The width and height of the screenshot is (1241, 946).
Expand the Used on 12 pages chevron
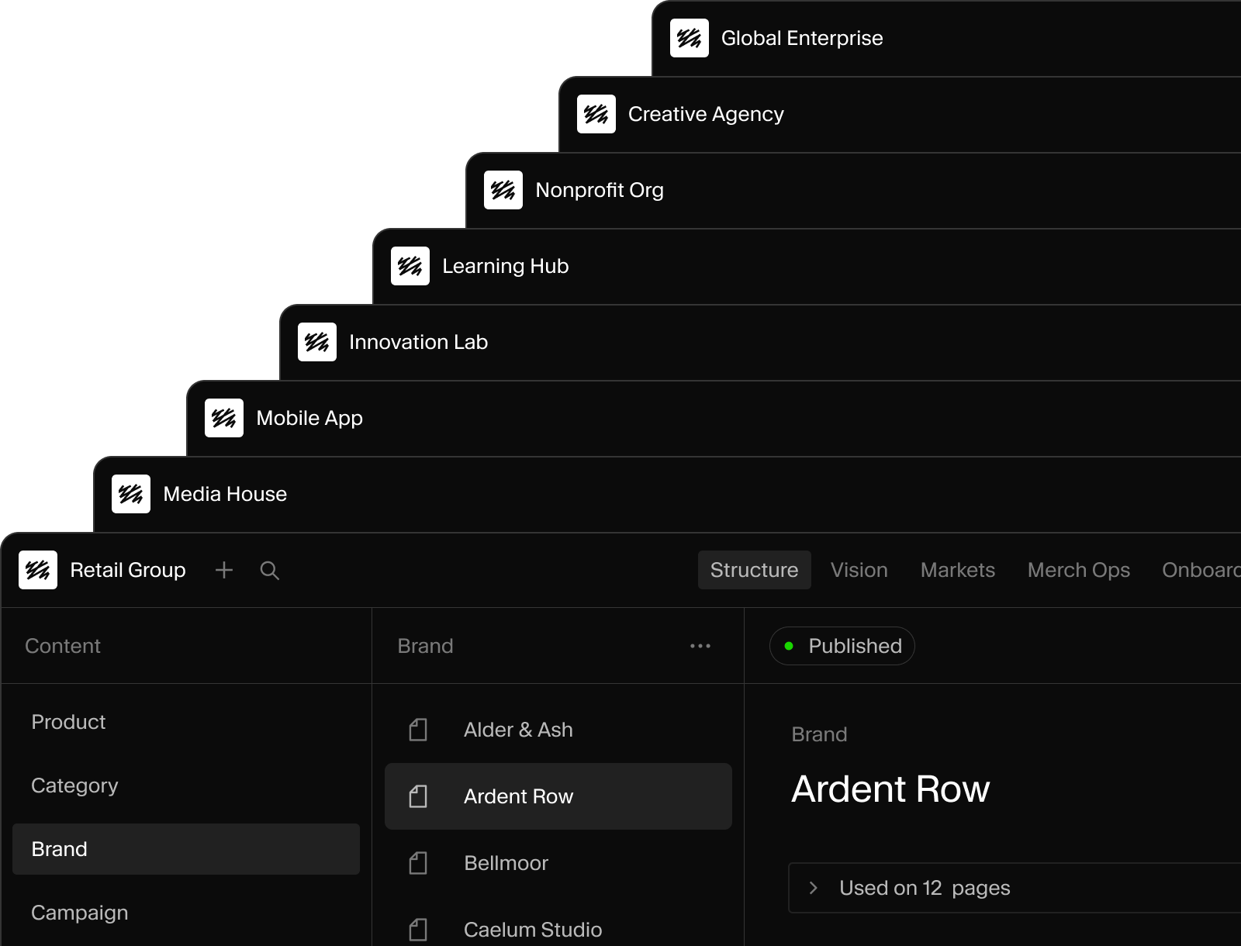814,888
